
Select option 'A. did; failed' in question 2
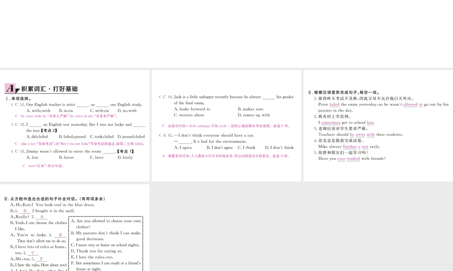click(37, 136)
